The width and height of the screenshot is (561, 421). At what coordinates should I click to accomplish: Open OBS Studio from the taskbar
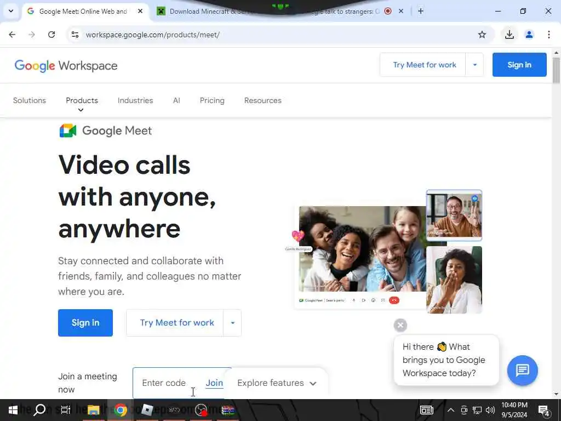coord(201,410)
